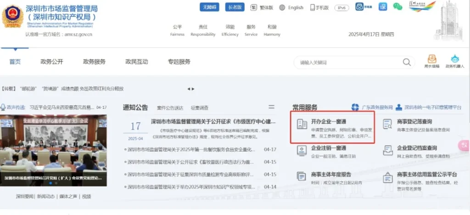
Task: Open 企业登记档案查询 service icon
Action: coord(387,151)
